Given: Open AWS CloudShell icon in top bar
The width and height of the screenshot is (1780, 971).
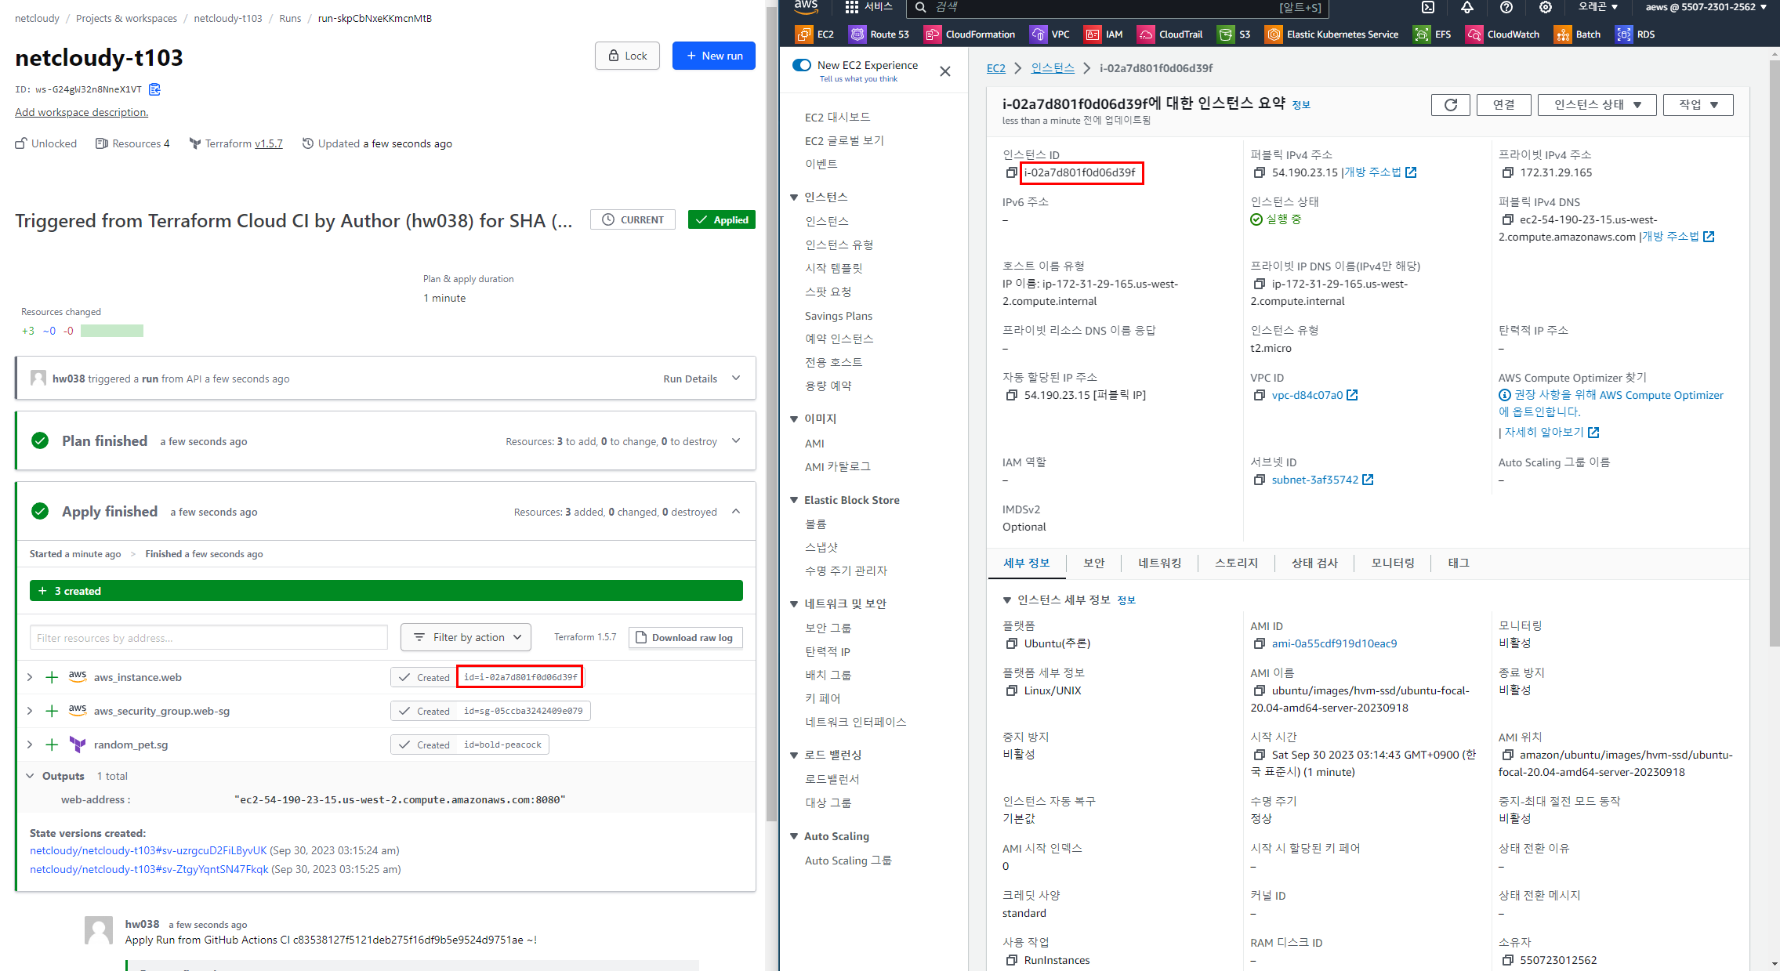Looking at the screenshot, I should point(1428,8).
